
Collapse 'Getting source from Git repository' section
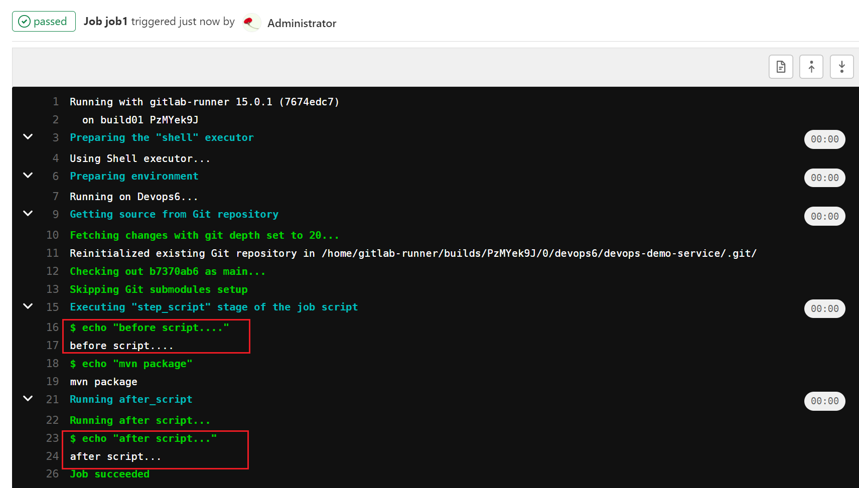click(28, 214)
